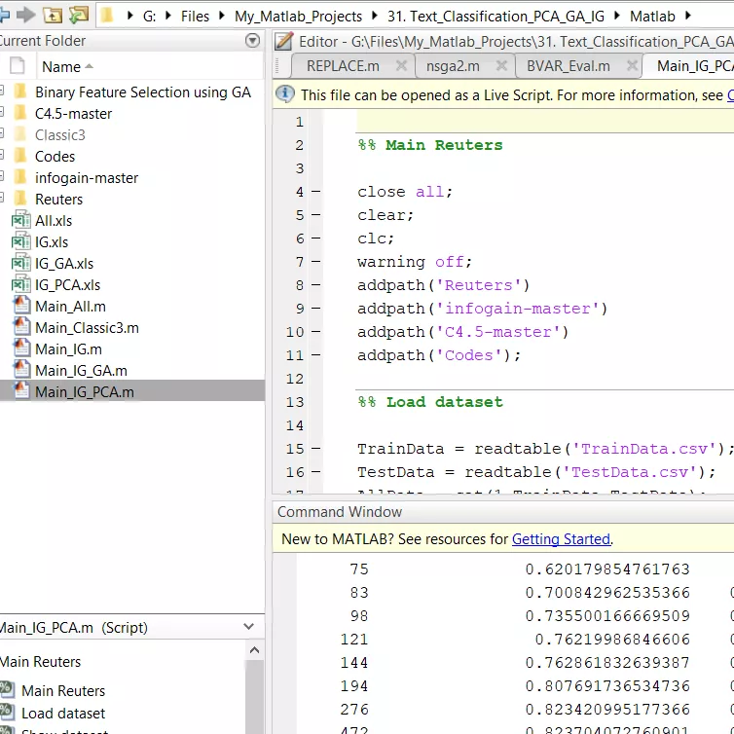This screenshot has width=734, height=734.
Task: Expand the Codes folder node
Action: pyautogui.click(x=1, y=156)
